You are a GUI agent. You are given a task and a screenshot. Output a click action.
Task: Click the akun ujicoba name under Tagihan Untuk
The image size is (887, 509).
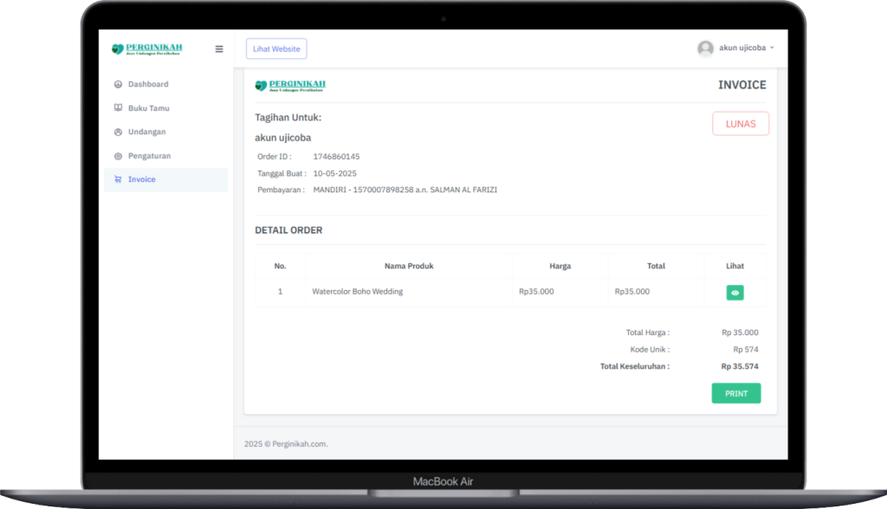[283, 138]
